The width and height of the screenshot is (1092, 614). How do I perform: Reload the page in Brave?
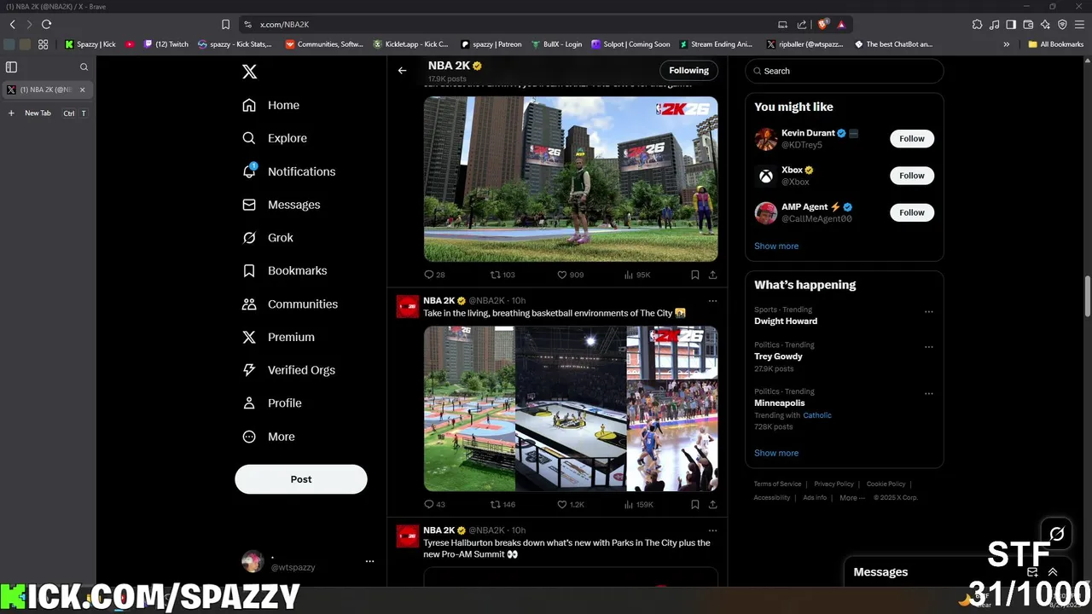point(46,25)
